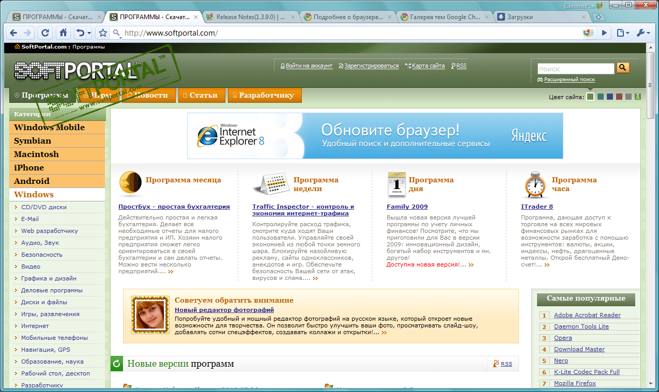Image resolution: width=659 pixels, height=392 pixels.
Task: Reload the page with the refresh button
Action: click(x=45, y=33)
